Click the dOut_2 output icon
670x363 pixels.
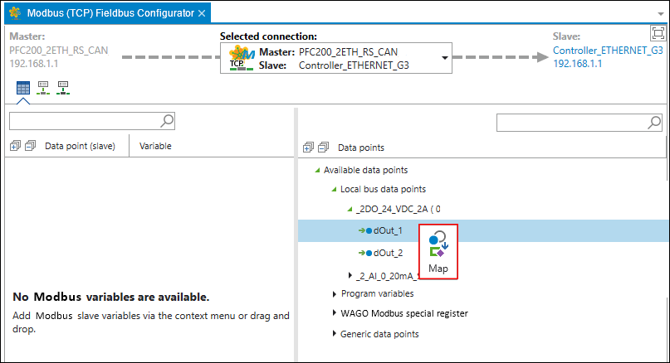pyautogui.click(x=365, y=253)
